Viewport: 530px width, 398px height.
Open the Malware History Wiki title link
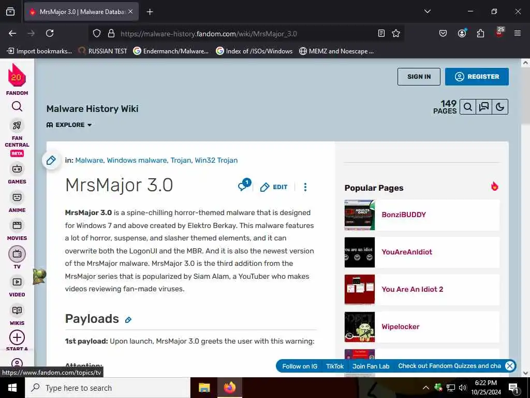coord(92,109)
